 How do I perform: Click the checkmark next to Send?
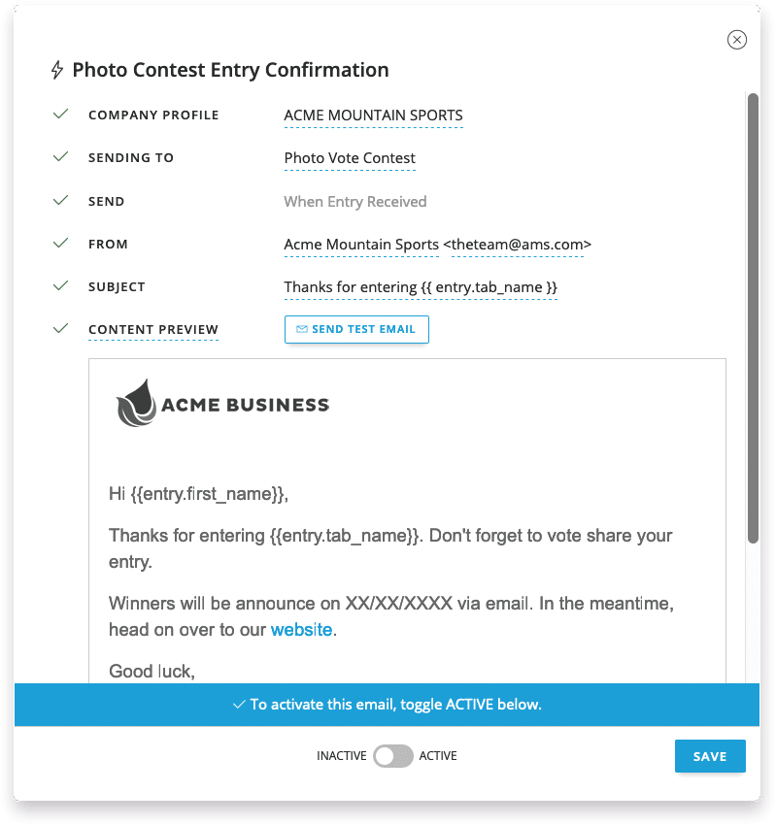point(61,201)
